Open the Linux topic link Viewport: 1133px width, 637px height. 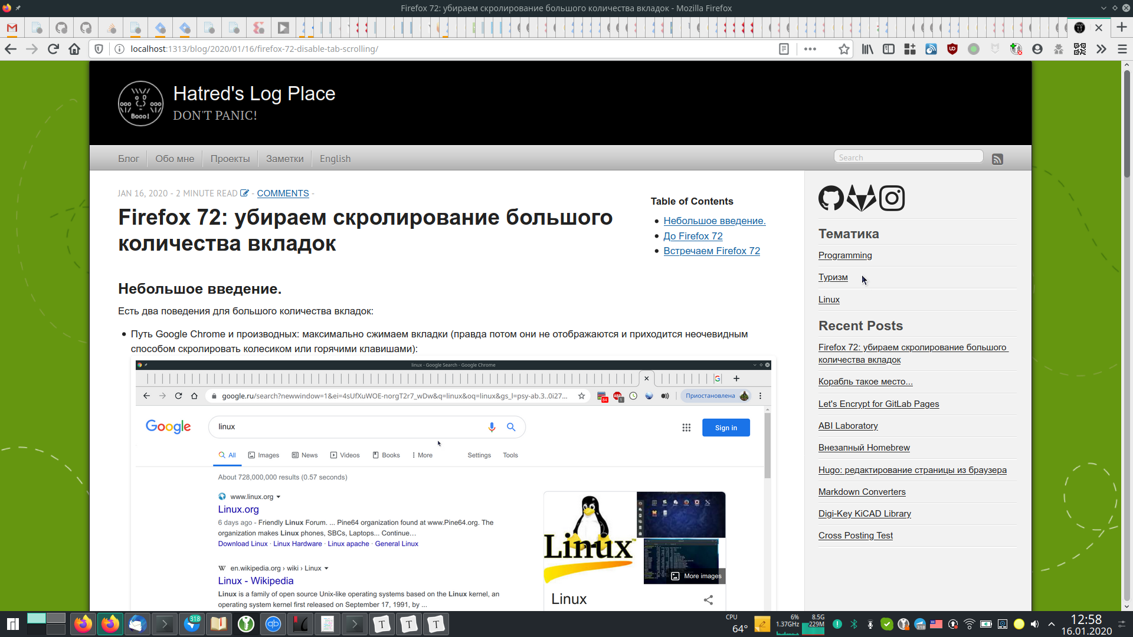[829, 300]
